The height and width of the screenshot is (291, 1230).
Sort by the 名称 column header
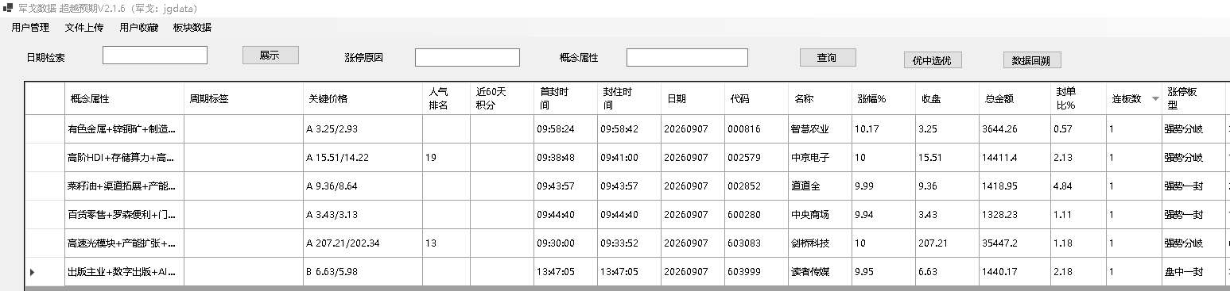820,99
